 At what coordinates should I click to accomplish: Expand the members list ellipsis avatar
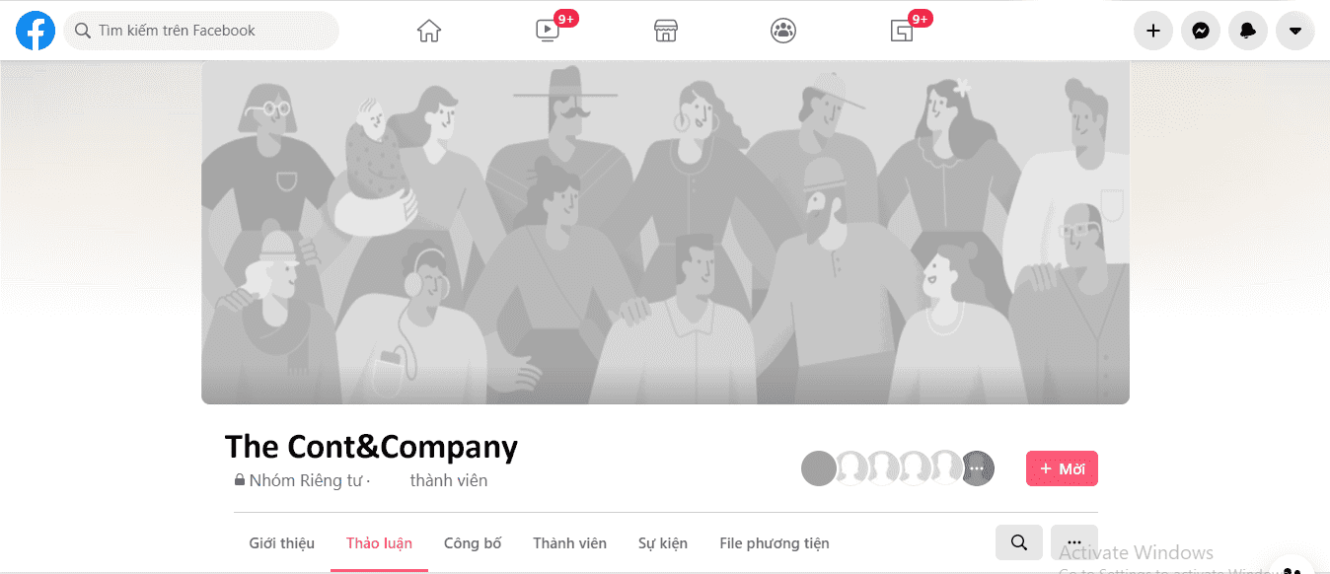click(x=977, y=468)
